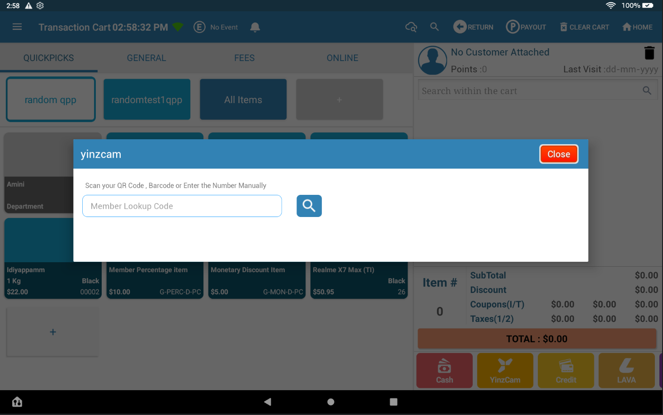Click the cart search magnifier icon
Image resolution: width=663 pixels, height=415 pixels.
(647, 90)
